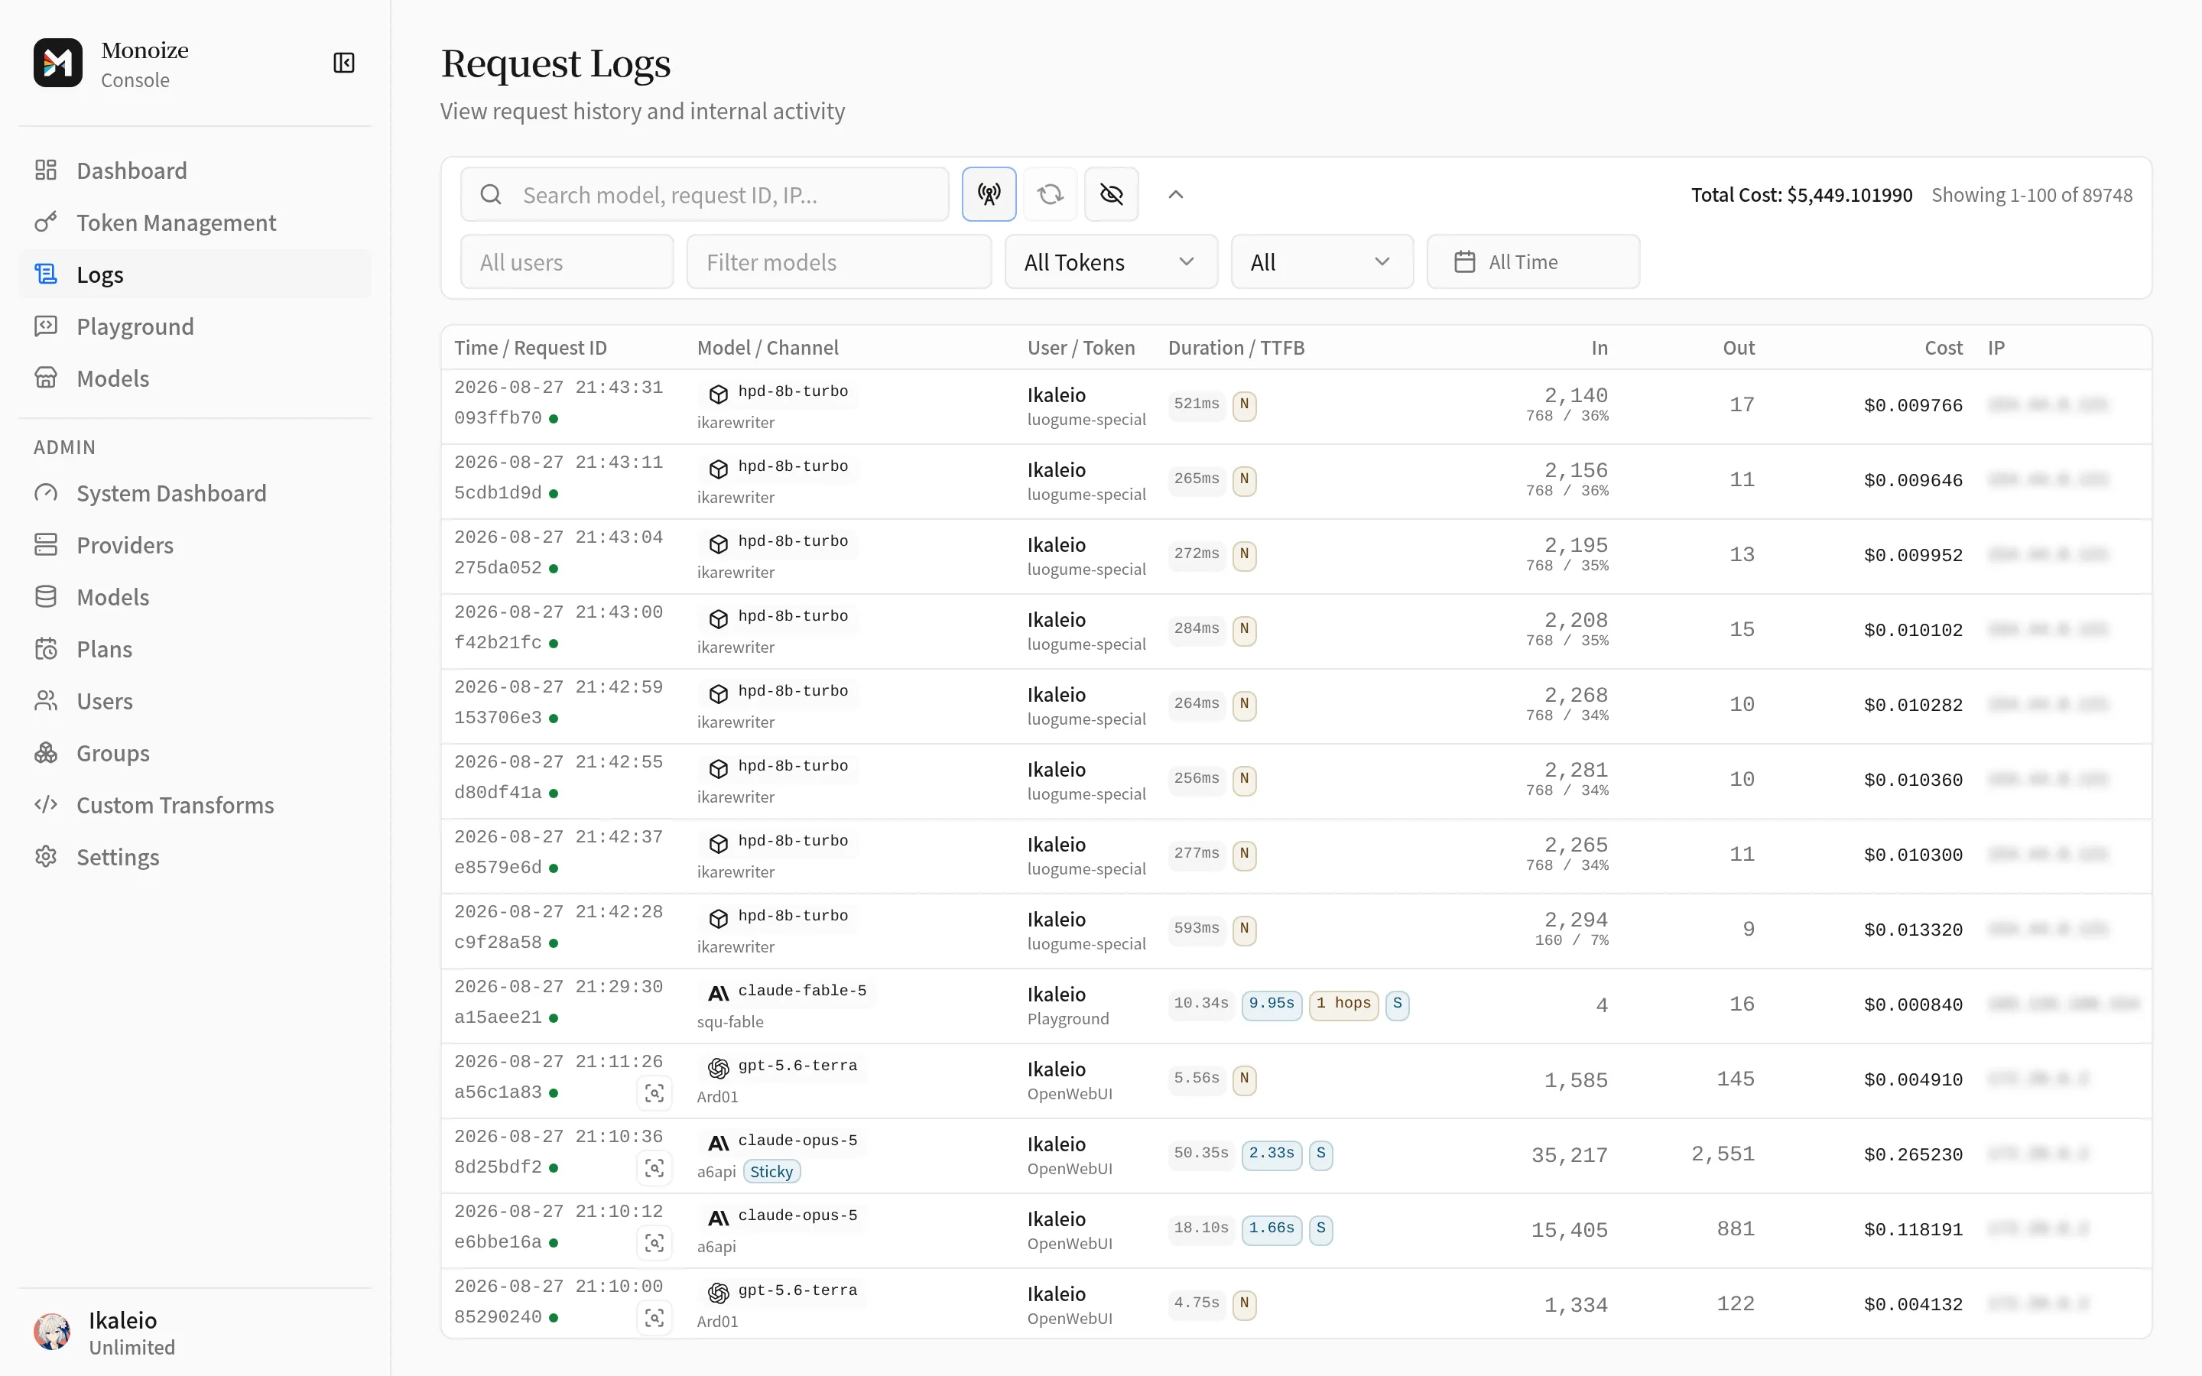Screen dimensions: 2202x1376
Task: Open inspect icon for request a56c1a83
Action: pos(654,1093)
